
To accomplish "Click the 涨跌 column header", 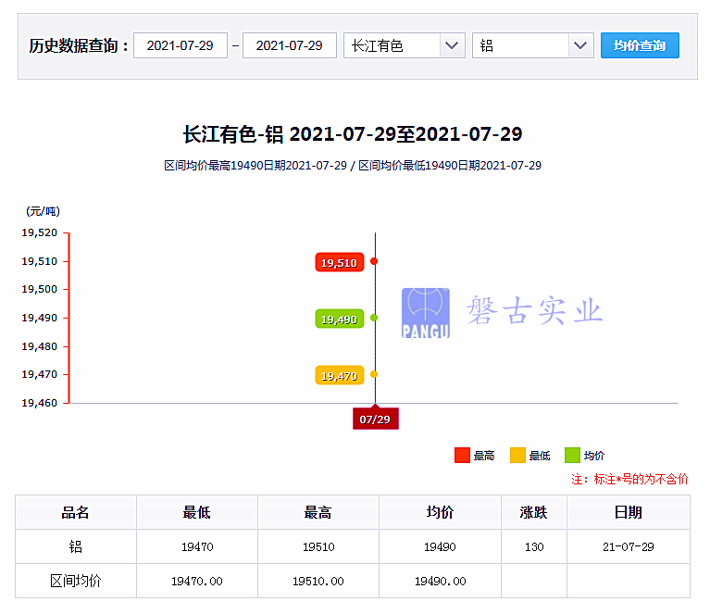I will click(534, 512).
